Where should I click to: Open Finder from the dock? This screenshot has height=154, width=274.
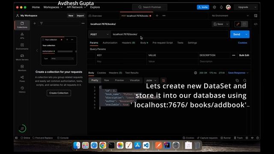(x=77, y=145)
